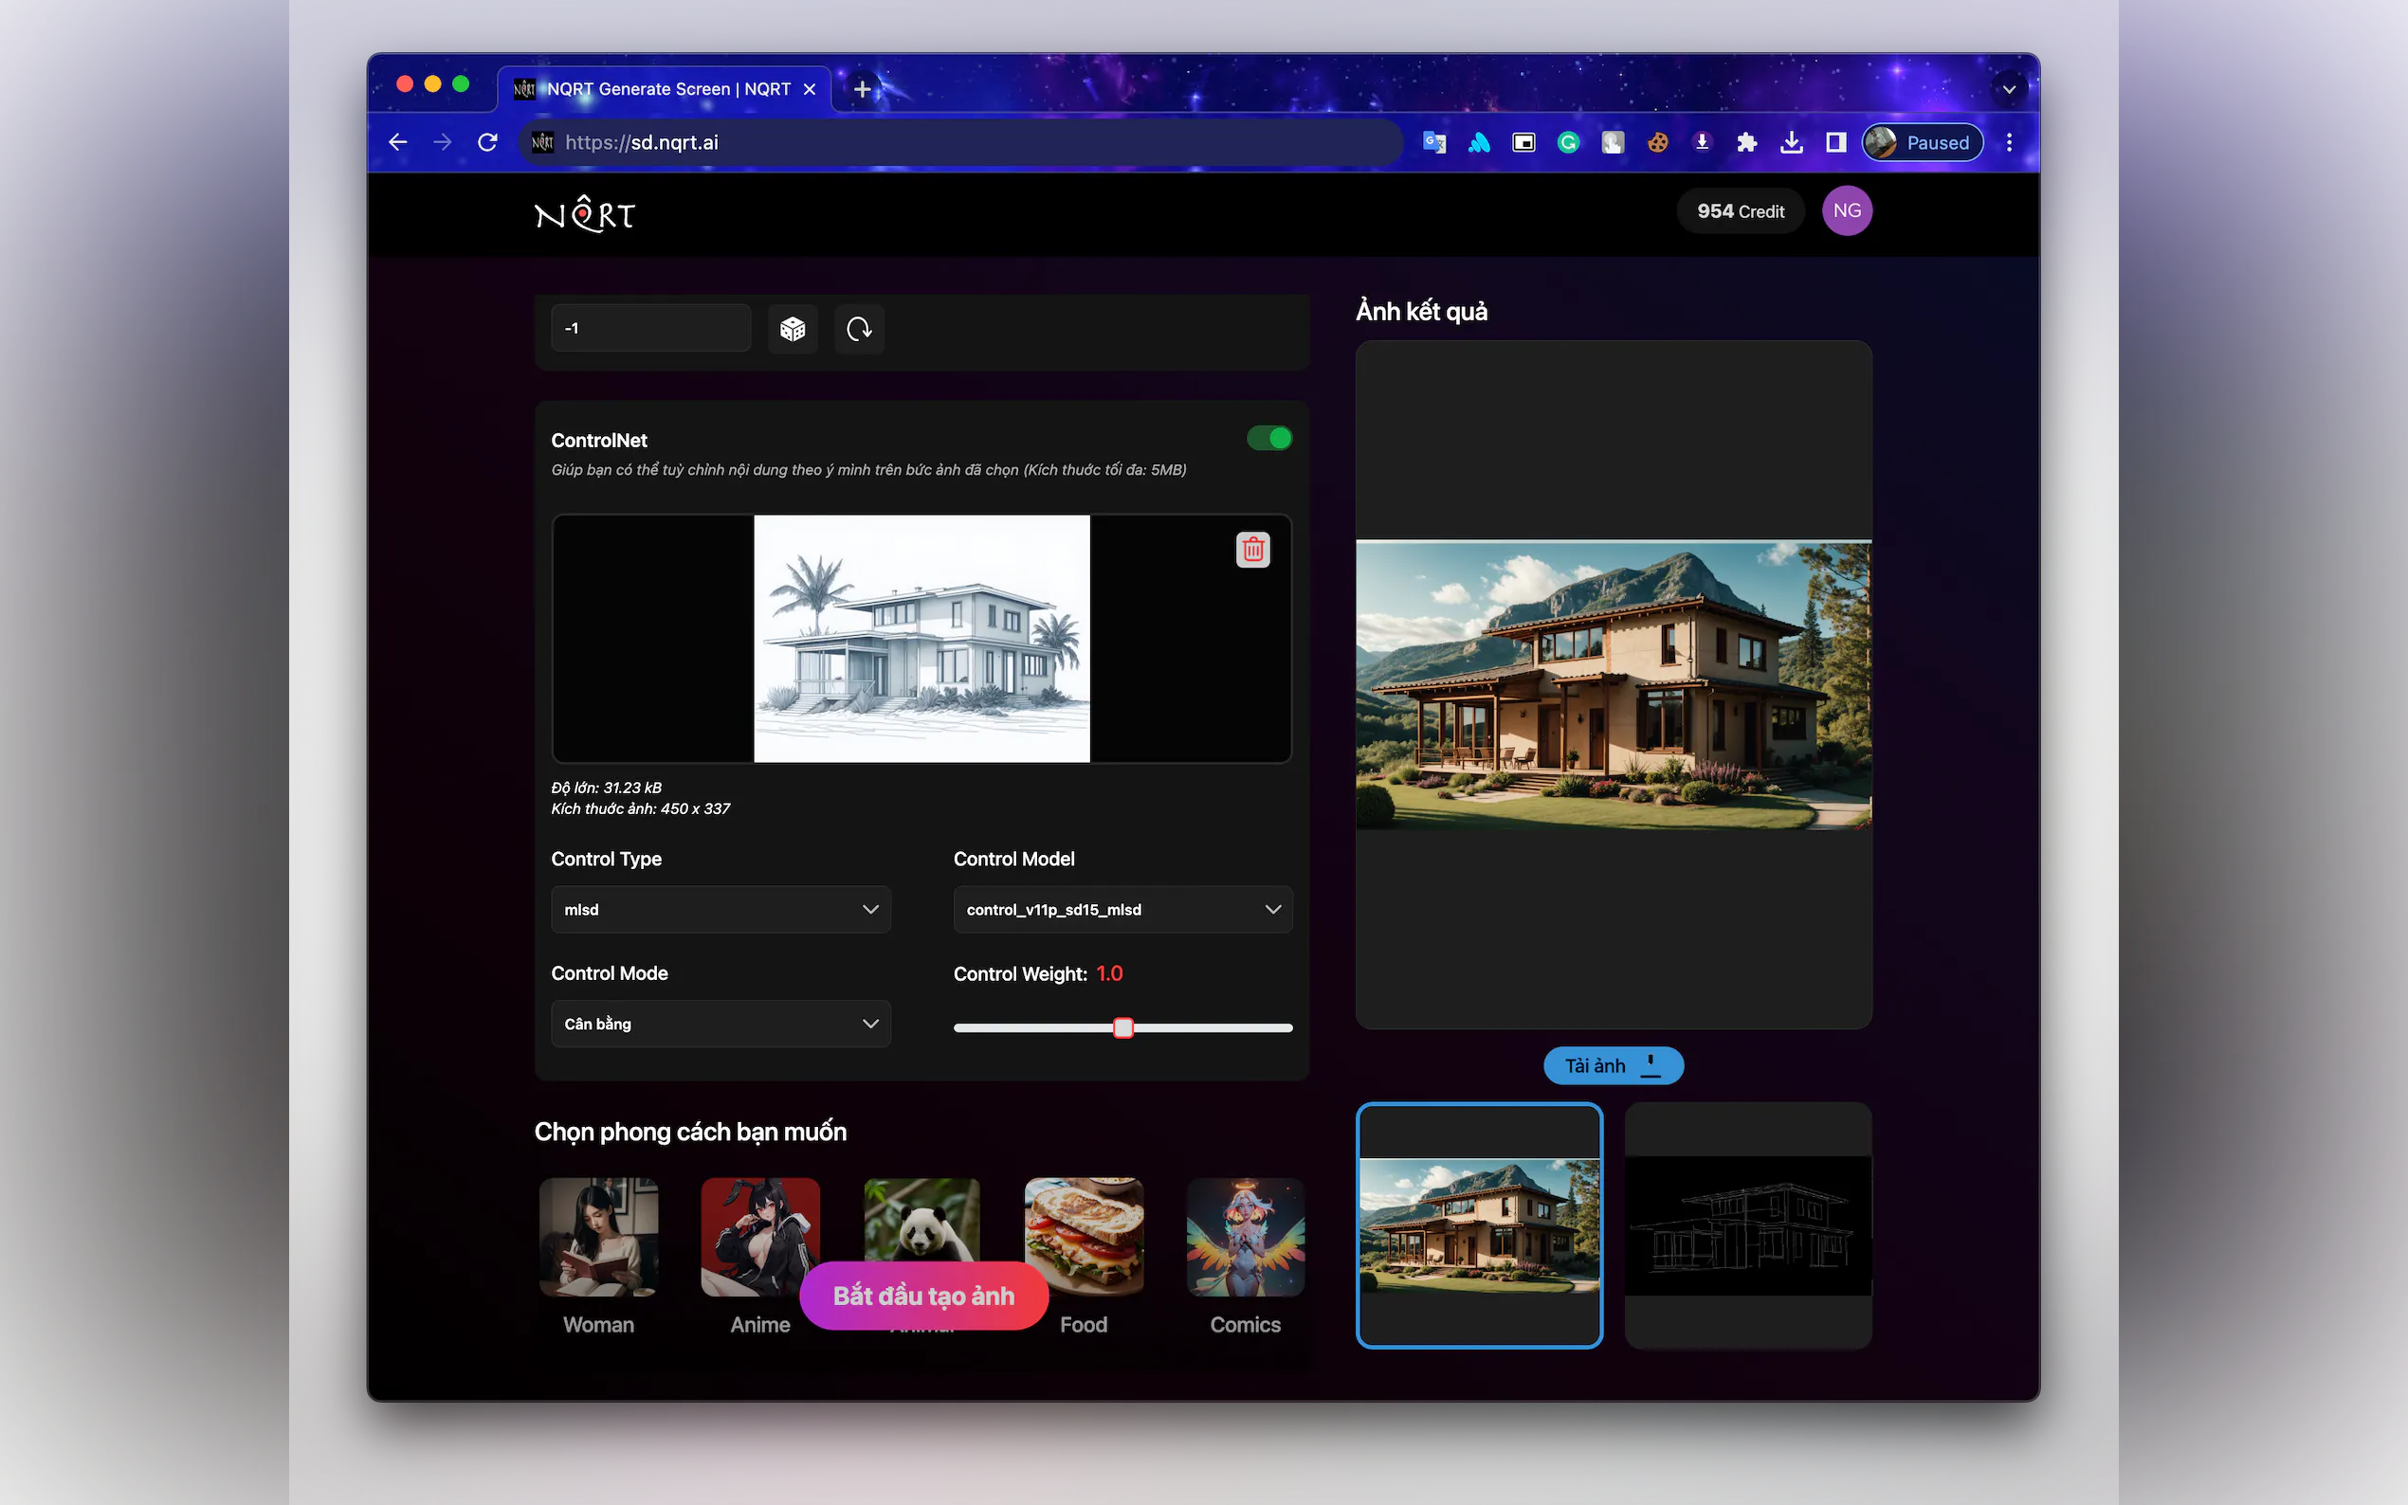Click the Tải ảnh download button
Viewport: 2408px width, 1505px height.
coord(1612,1065)
